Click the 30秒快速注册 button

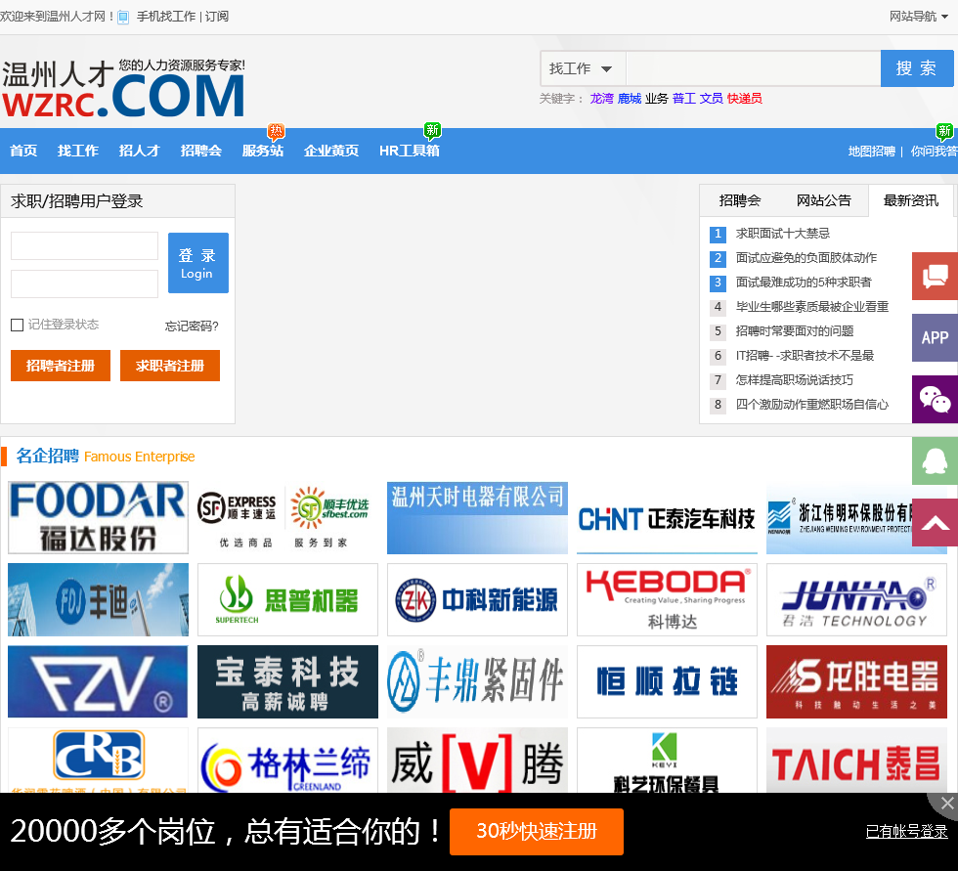click(537, 831)
